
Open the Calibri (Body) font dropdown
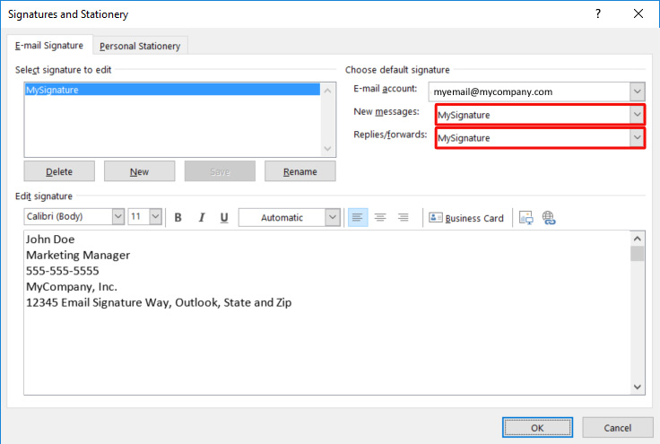point(117,217)
